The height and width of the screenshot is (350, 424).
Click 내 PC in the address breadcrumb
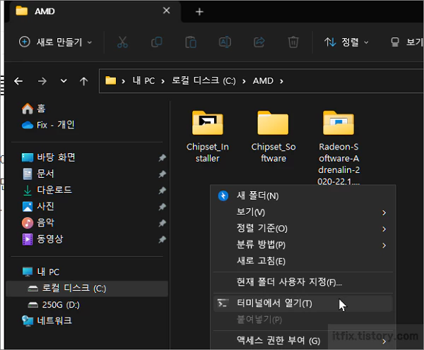pos(143,80)
